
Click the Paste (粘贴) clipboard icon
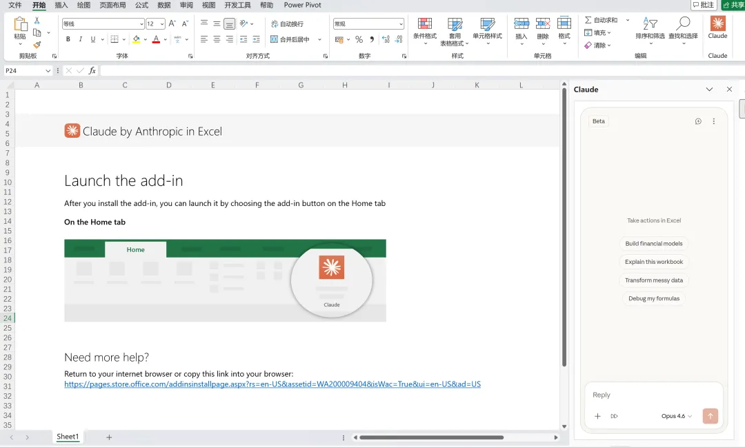pos(21,25)
